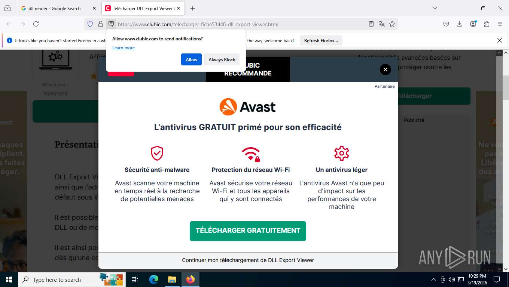Open the extensions puzzle icon
The height and width of the screenshot is (287, 509).
click(487, 24)
